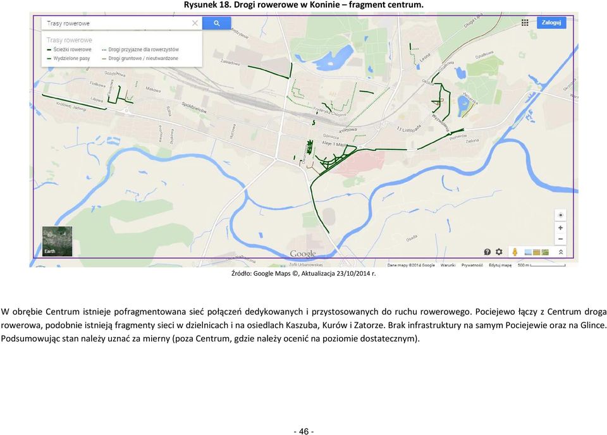Pick up the yellow Street View pegman
This screenshot has width=607, height=435.
click(x=515, y=252)
